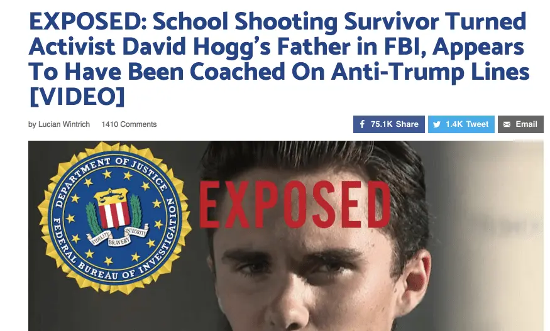Screen dimensions: 550x331
Task: Click the scales of justice atop shield
Action: tap(112, 196)
